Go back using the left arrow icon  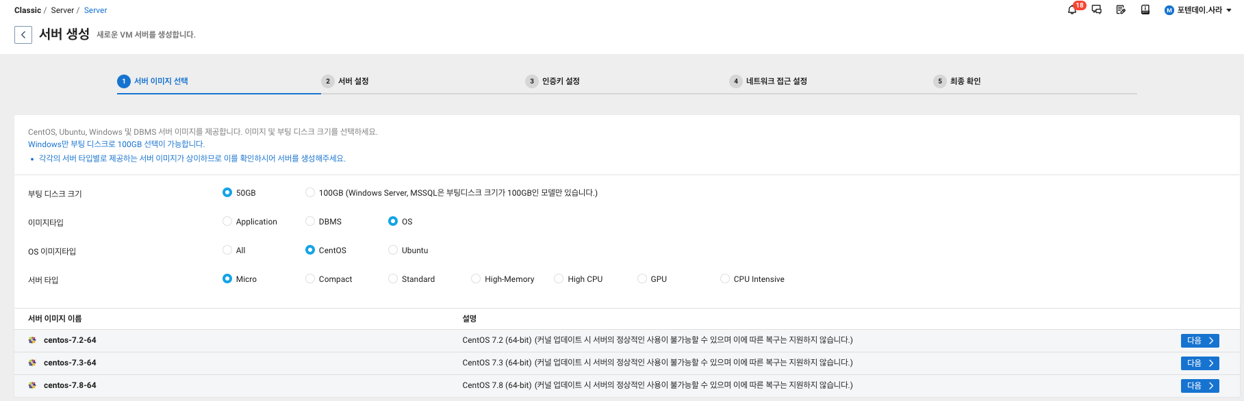tap(23, 35)
